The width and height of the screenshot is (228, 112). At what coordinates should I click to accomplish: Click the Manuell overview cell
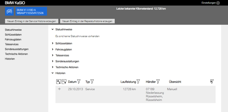[x=172, y=89]
